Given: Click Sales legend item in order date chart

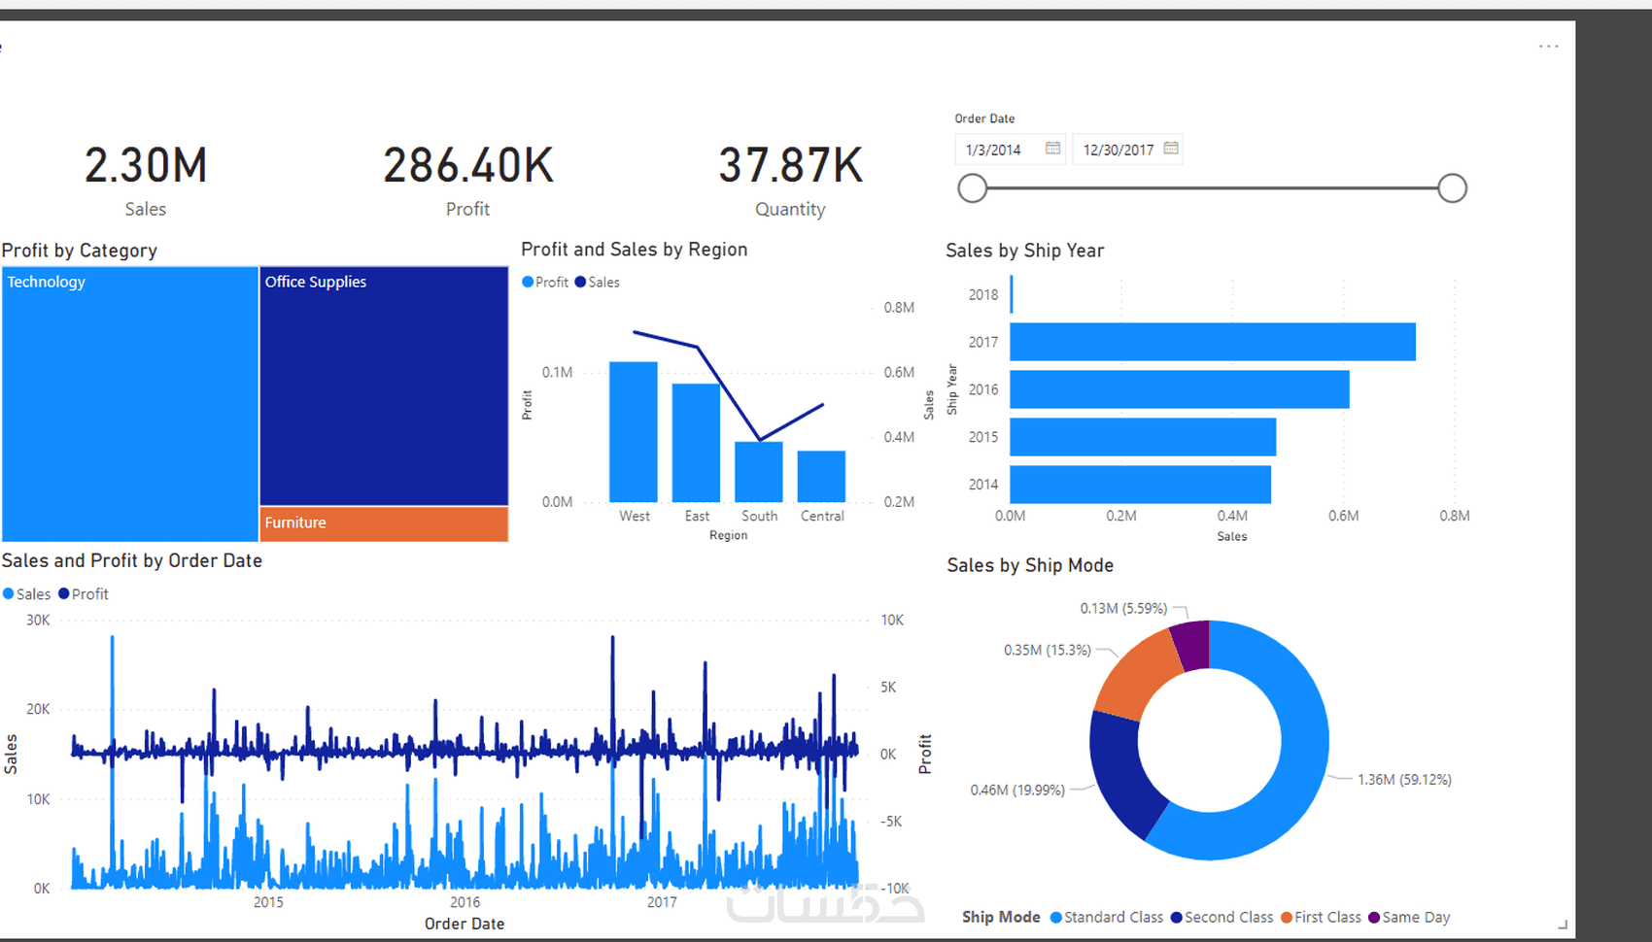Looking at the screenshot, I should 26,593.
